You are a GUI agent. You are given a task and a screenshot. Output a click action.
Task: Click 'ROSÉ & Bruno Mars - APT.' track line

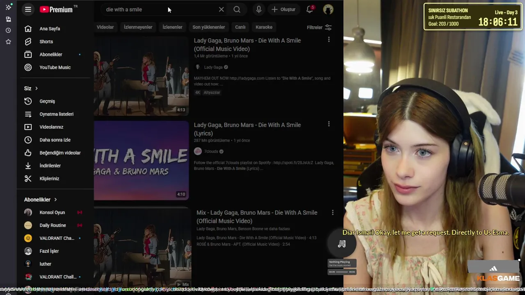click(x=243, y=244)
